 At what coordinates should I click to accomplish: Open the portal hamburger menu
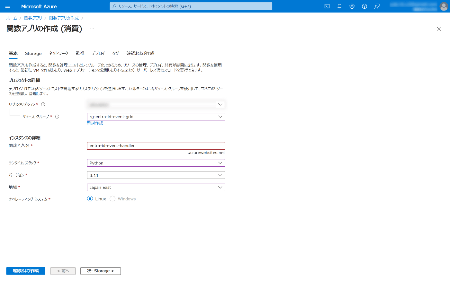(x=8, y=6)
